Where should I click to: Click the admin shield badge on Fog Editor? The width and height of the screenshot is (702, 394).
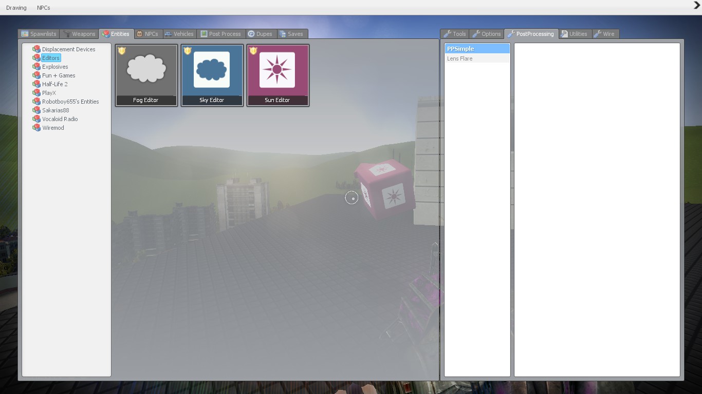tap(122, 51)
